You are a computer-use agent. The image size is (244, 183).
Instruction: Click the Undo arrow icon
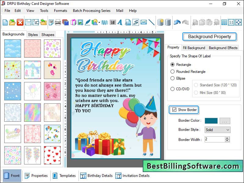[178, 22]
